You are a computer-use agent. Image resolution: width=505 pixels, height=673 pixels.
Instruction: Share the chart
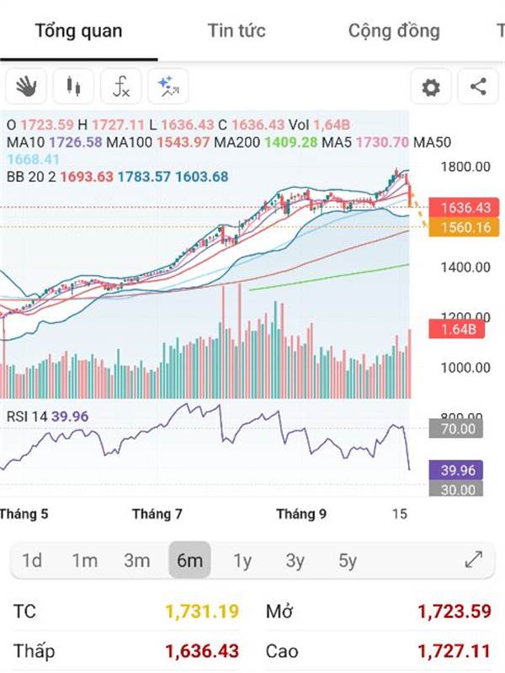(x=478, y=87)
